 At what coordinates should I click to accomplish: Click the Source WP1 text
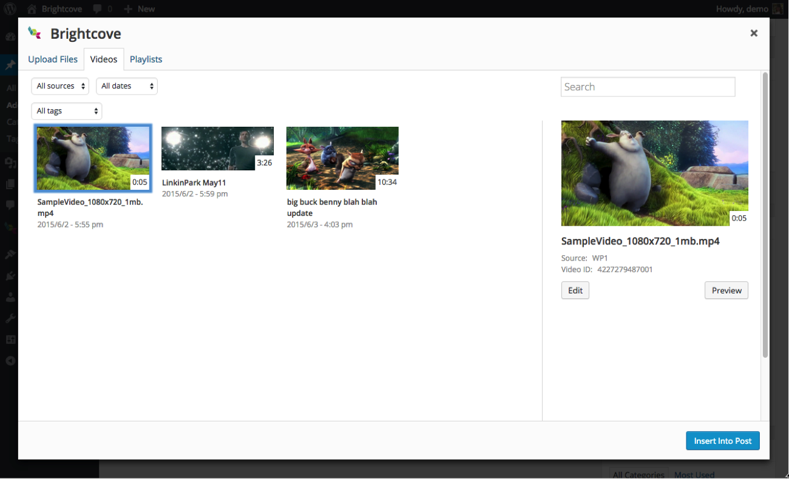coord(584,258)
